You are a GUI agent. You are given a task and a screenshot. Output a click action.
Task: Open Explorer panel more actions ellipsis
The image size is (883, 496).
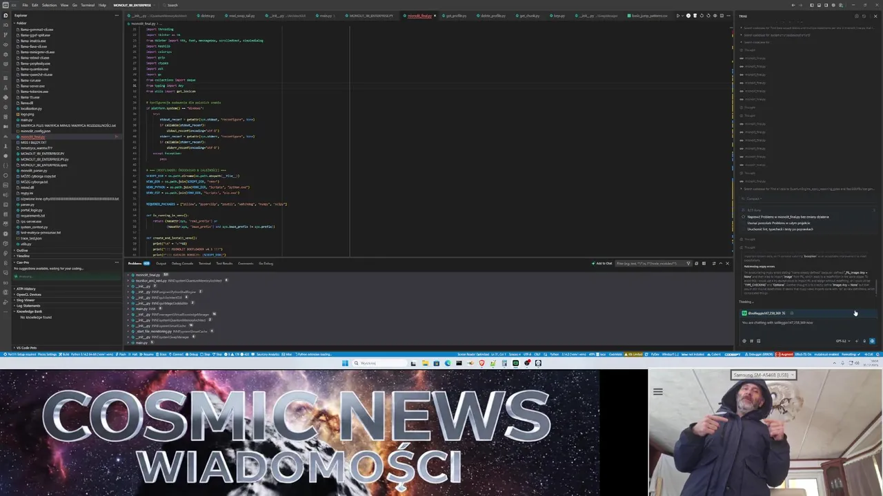[117, 15]
